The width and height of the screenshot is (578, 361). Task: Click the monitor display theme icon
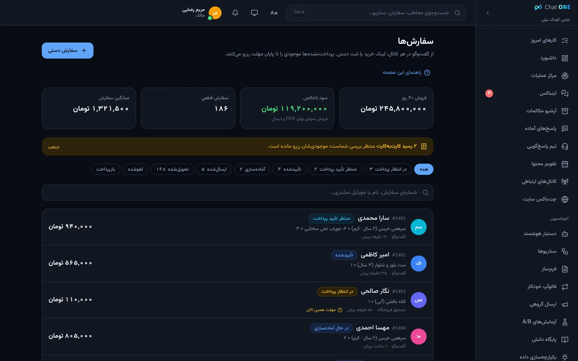tap(254, 13)
